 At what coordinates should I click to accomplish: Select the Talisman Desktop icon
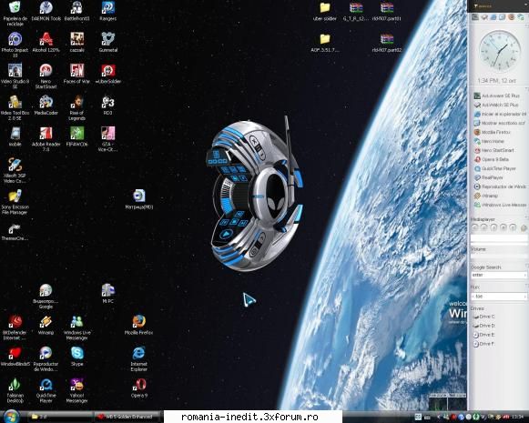click(x=15, y=390)
